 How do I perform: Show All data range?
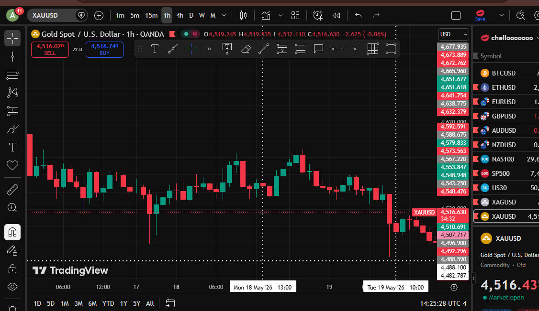coord(150,303)
